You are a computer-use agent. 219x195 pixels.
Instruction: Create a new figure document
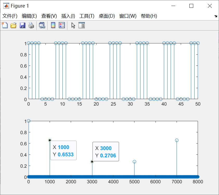5,25
